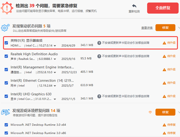This screenshot has width=180, height=137.
Task: Collapse the game environment issues section chevron
Action: pos(178,112)
